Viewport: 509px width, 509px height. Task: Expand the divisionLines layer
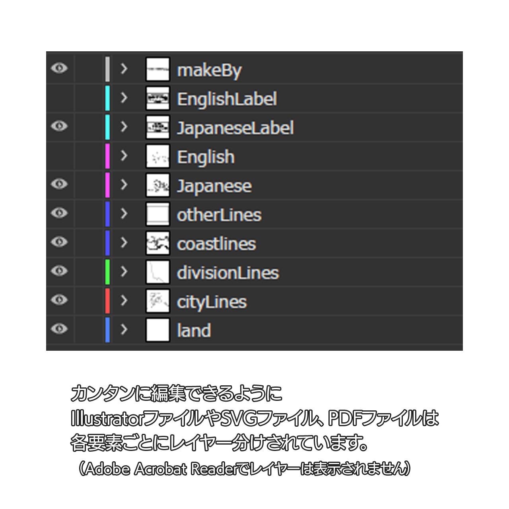coord(124,272)
